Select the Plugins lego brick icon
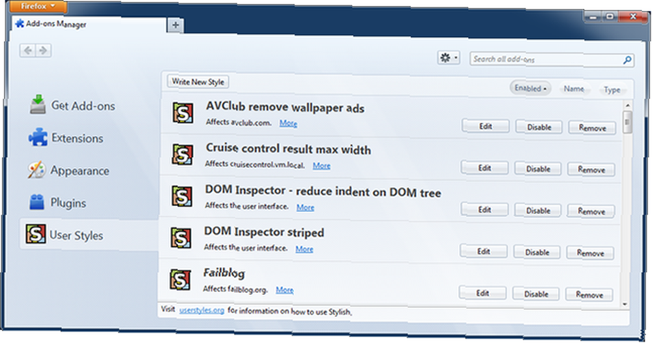 37,202
